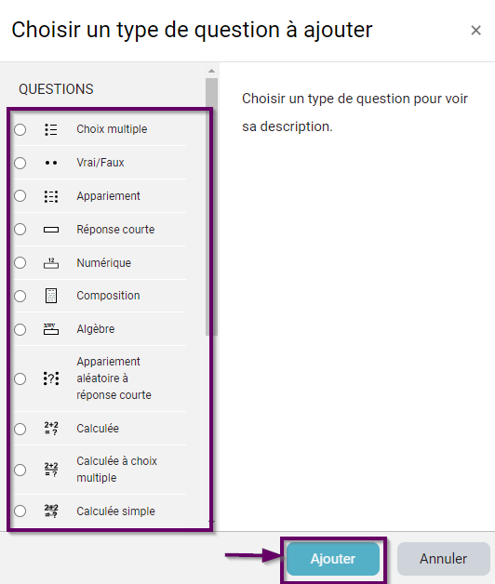Choose the Composition question type label

click(x=108, y=296)
